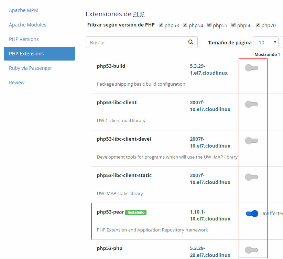Screen dimensions: 283x259
Task: Go to Apache Modules in sidebar
Action: [x=28, y=25]
